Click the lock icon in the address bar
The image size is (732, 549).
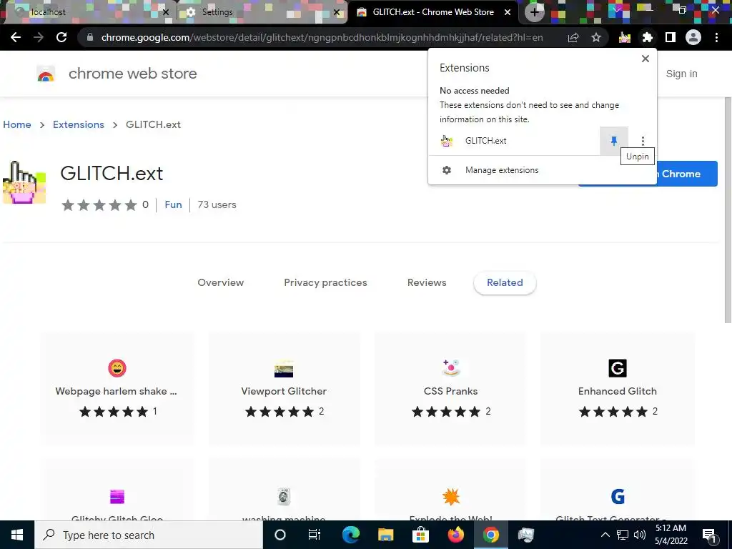(90, 37)
